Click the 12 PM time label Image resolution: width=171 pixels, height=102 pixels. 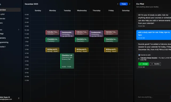(x=27, y=38)
